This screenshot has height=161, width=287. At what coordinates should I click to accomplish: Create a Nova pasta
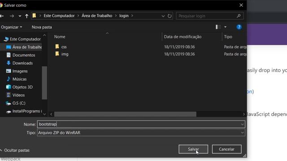pyautogui.click(x=42, y=27)
